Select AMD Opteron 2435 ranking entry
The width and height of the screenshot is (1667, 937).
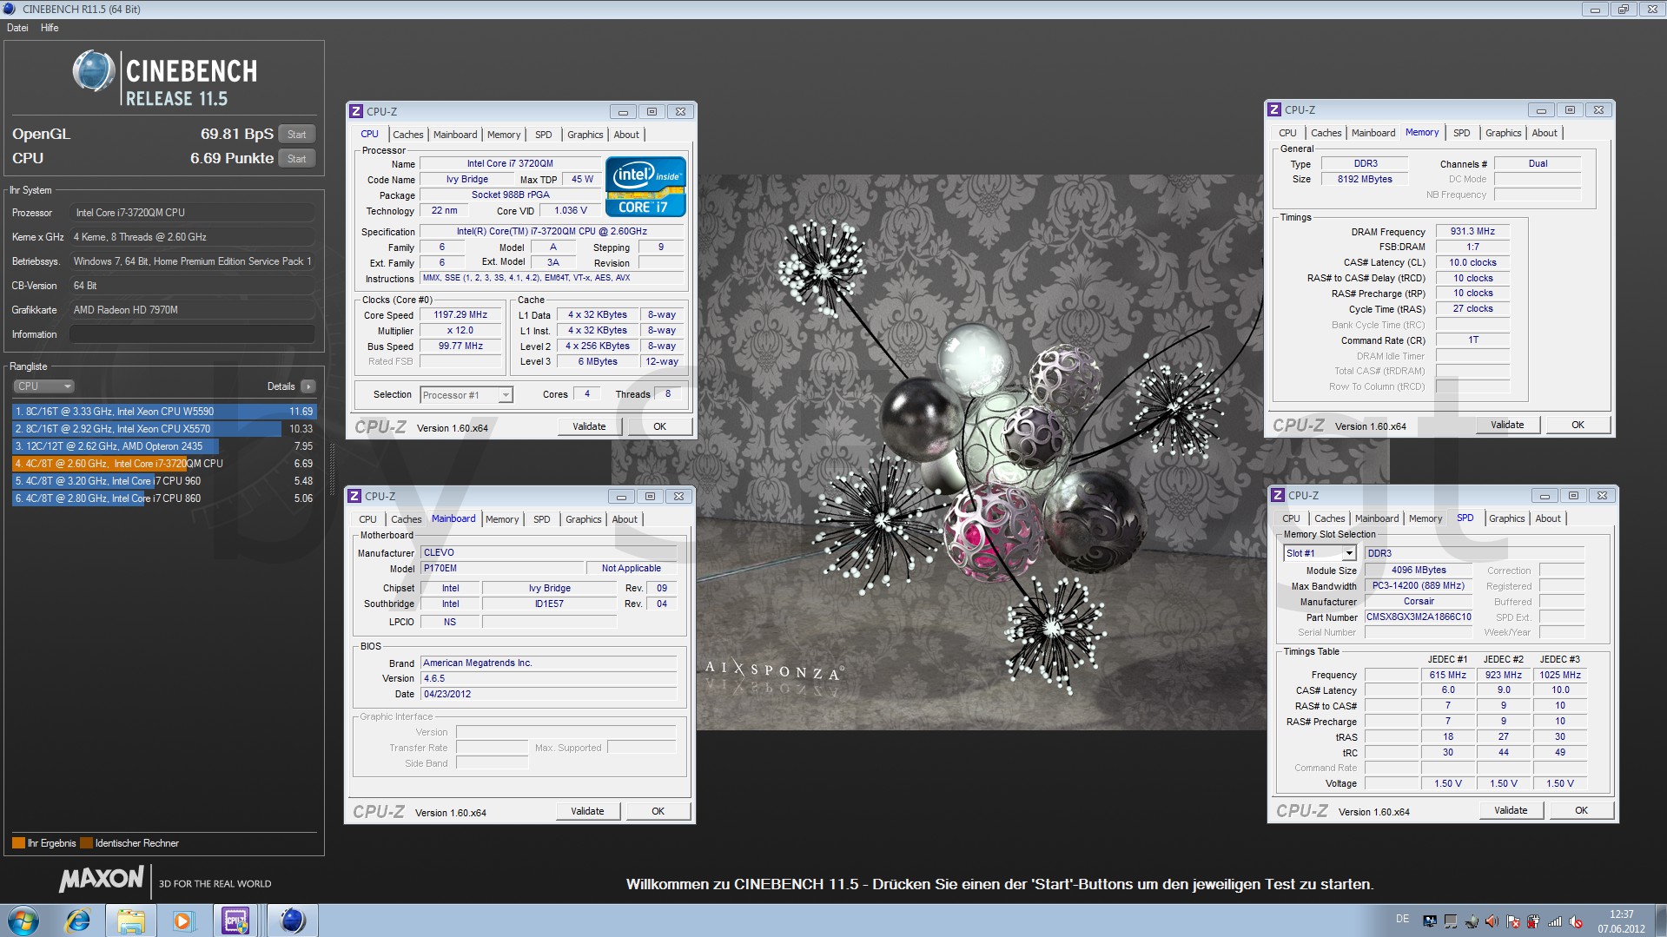164,446
